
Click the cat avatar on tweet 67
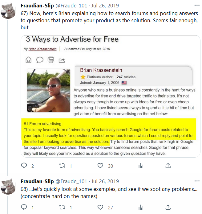tap(9, 11)
